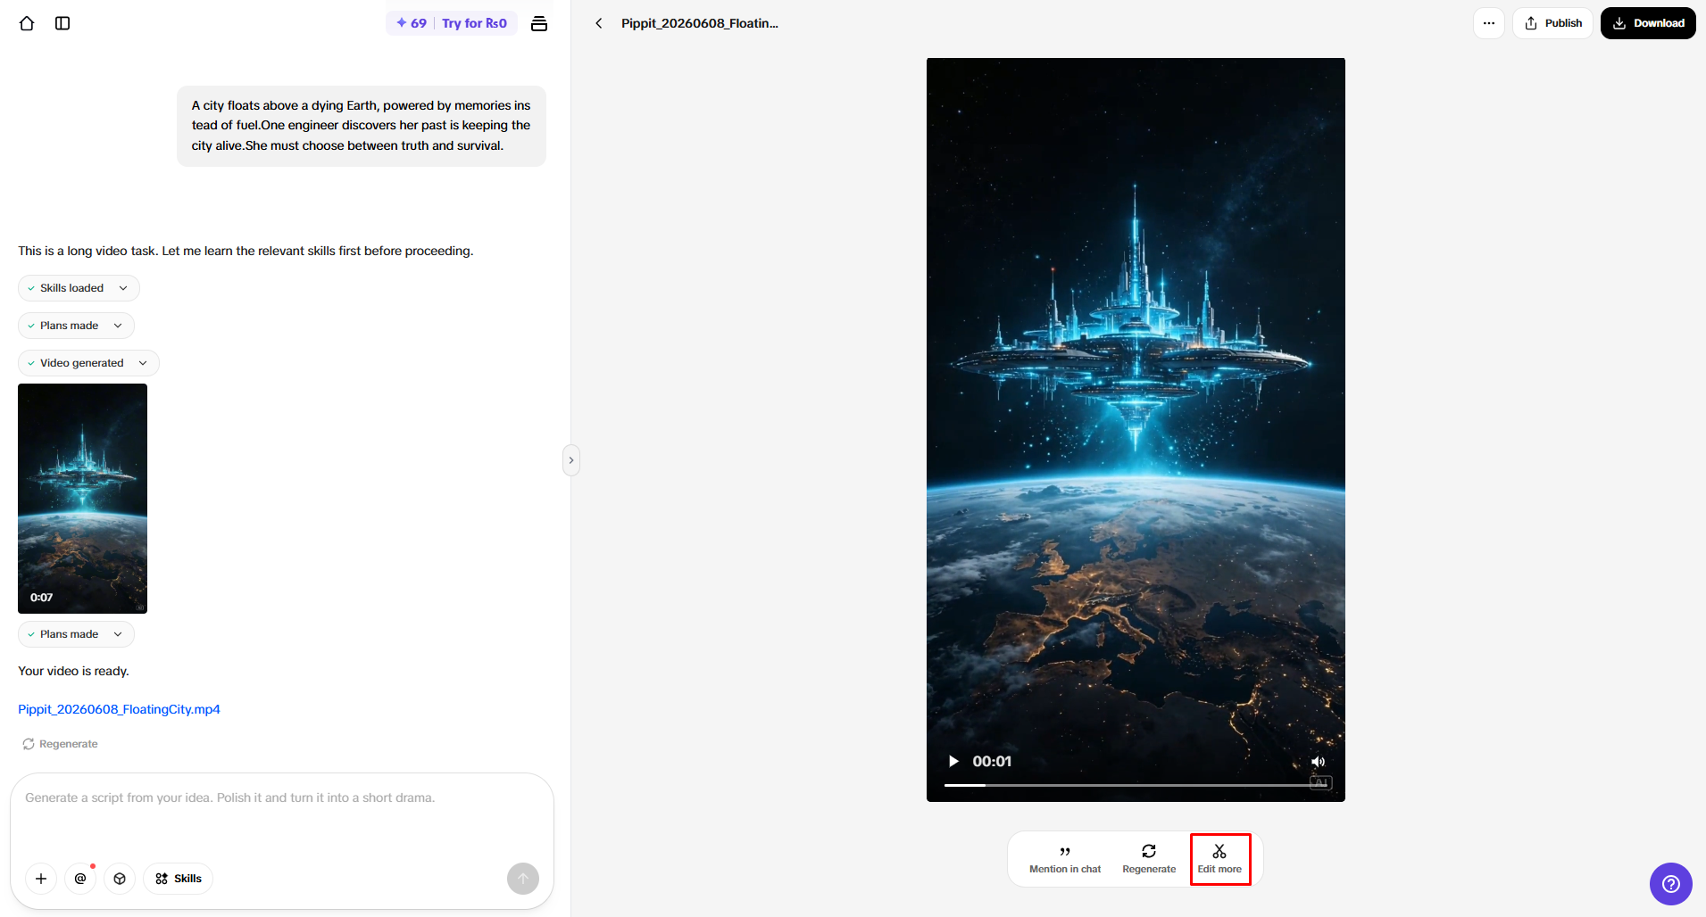
Task: Expand the Video generated step
Action: pyautogui.click(x=88, y=363)
